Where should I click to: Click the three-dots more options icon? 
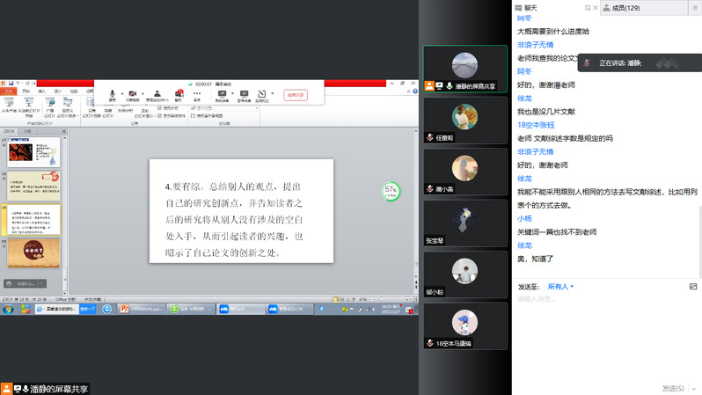point(196,95)
